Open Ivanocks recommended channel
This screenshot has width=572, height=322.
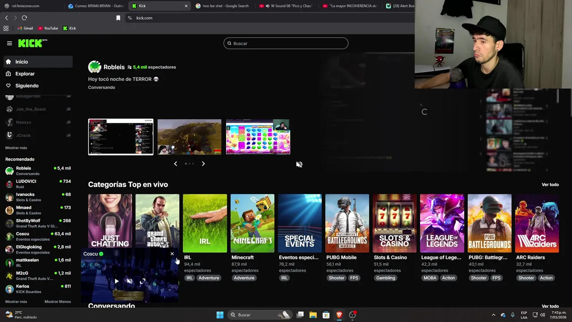pos(38,197)
